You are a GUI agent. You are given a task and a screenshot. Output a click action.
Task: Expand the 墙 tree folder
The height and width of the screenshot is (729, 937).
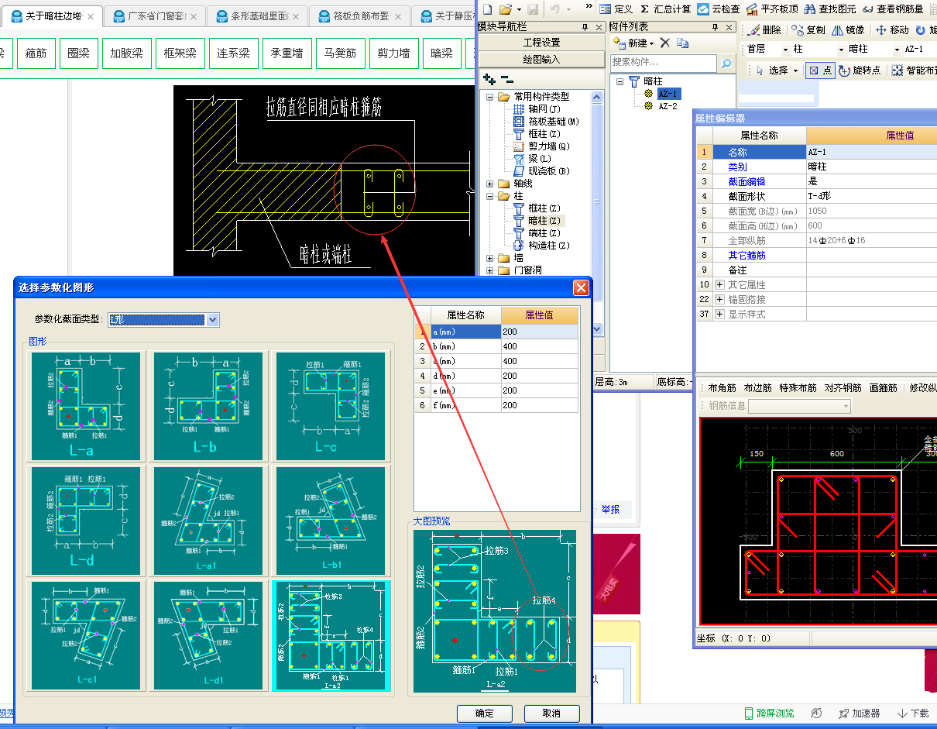490,258
